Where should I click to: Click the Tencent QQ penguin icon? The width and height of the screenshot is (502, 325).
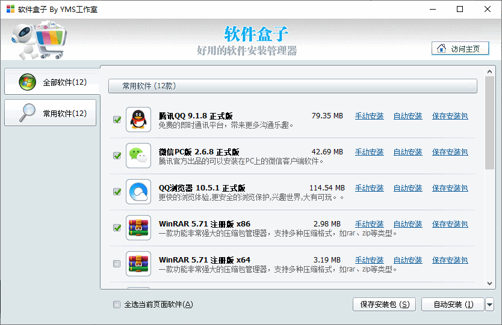(x=138, y=120)
